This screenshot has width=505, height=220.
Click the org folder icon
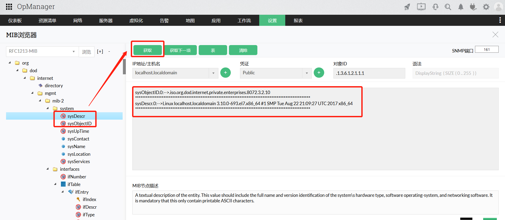click(17, 63)
